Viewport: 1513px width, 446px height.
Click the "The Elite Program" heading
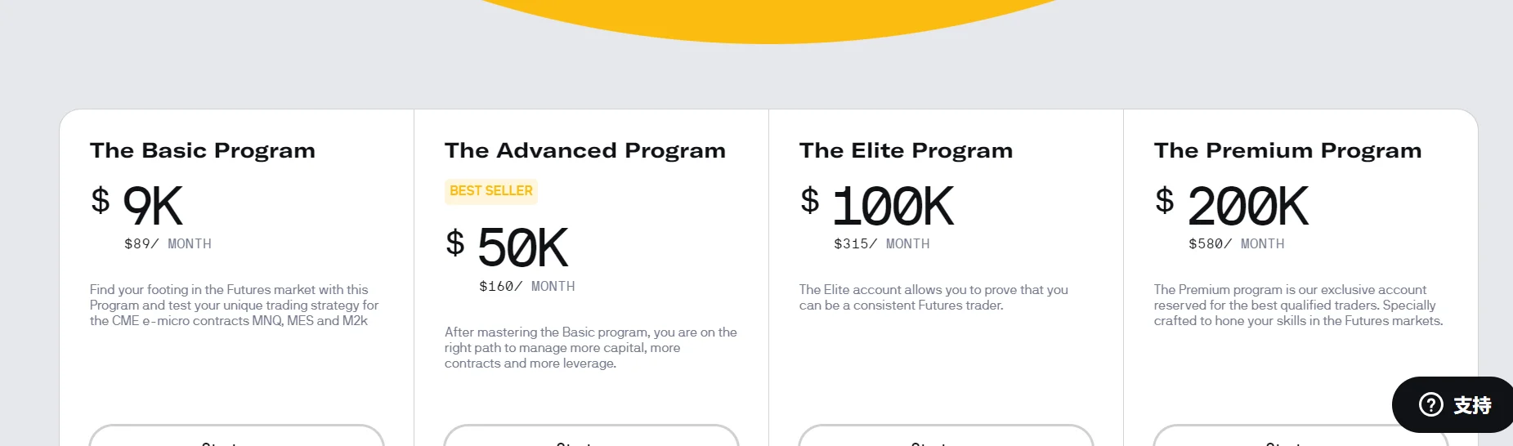906,150
